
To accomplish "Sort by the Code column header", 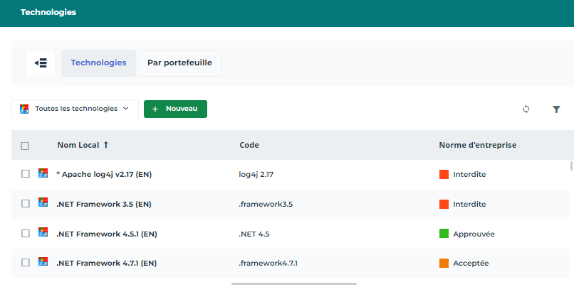I will point(249,145).
